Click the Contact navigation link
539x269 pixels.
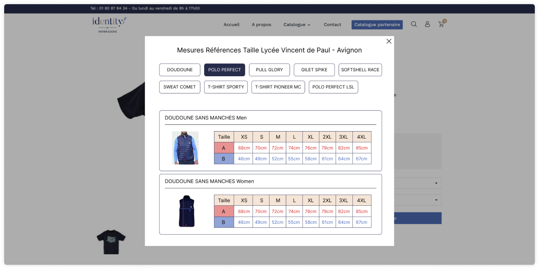(x=332, y=25)
